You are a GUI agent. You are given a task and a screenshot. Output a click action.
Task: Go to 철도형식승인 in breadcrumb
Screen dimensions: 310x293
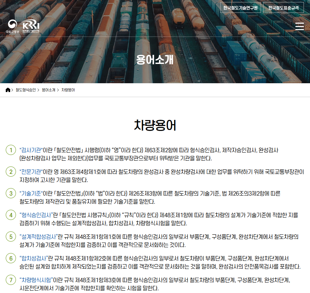25,90
